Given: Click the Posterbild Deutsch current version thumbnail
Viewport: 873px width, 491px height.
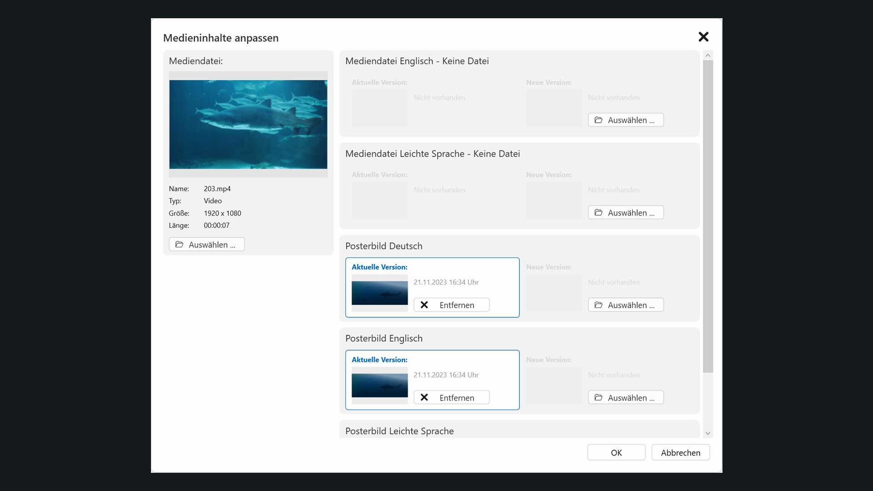Looking at the screenshot, I should tap(380, 293).
